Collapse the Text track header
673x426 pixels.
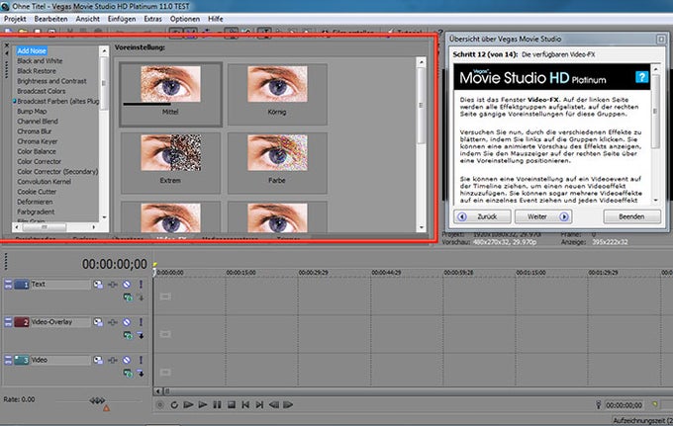(x=8, y=284)
